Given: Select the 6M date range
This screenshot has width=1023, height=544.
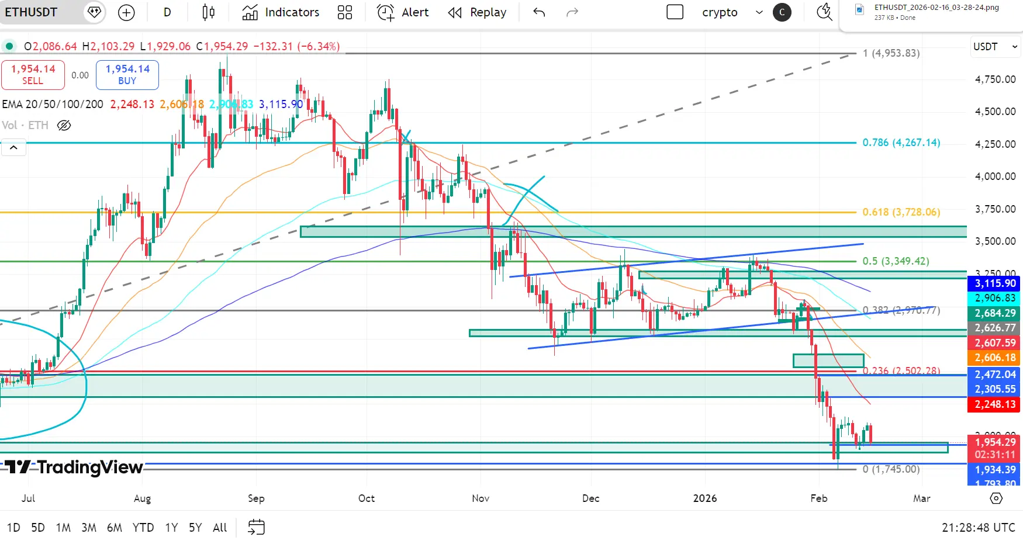Looking at the screenshot, I should [x=115, y=528].
